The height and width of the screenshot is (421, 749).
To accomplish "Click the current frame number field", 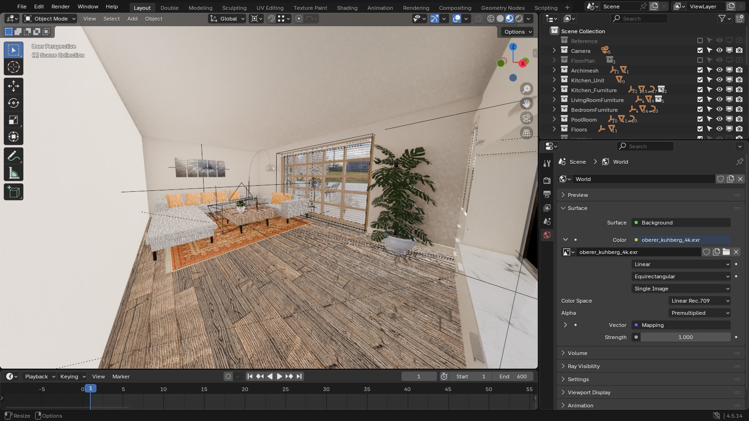I will (419, 377).
